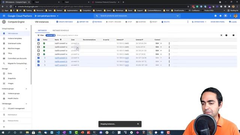Click the Marketplace sidebar icon
Screen dimensions: 240x135
pos(4,115)
